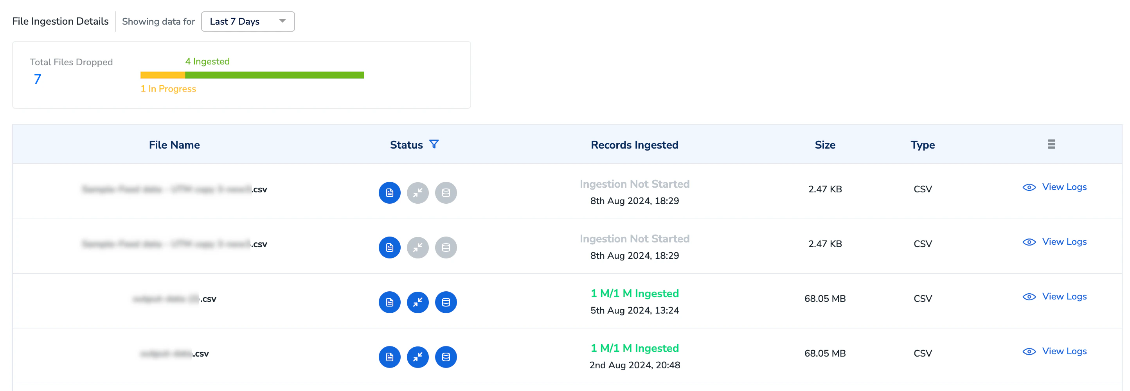Click the blue compress icon in 68.05 MB 5th Aug row
Image resolution: width=1130 pixels, height=391 pixels.
(x=417, y=303)
